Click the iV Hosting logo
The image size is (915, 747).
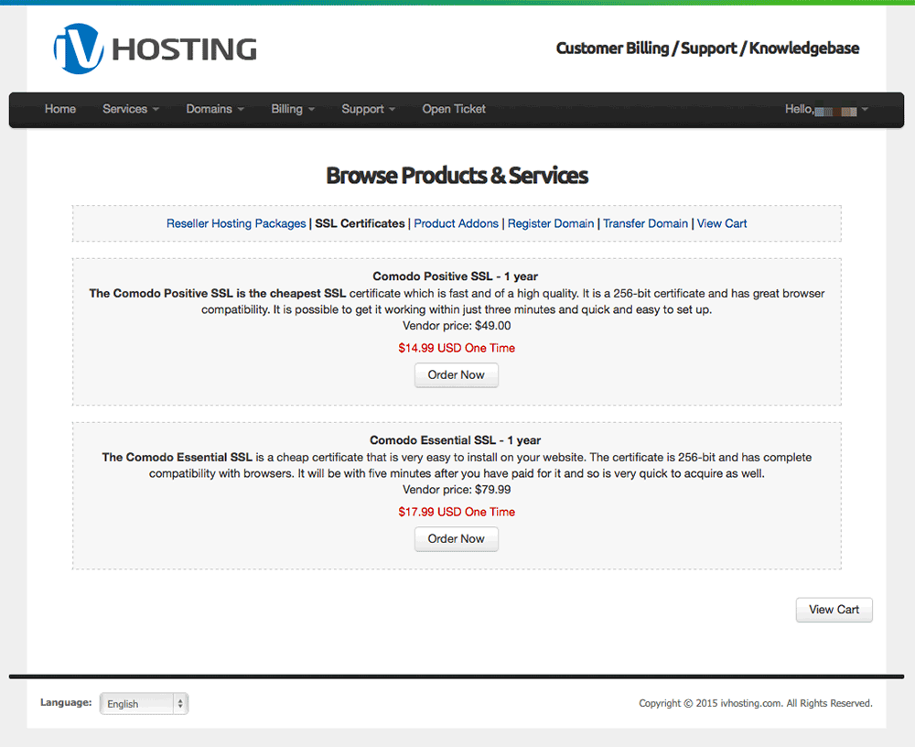[x=156, y=49]
